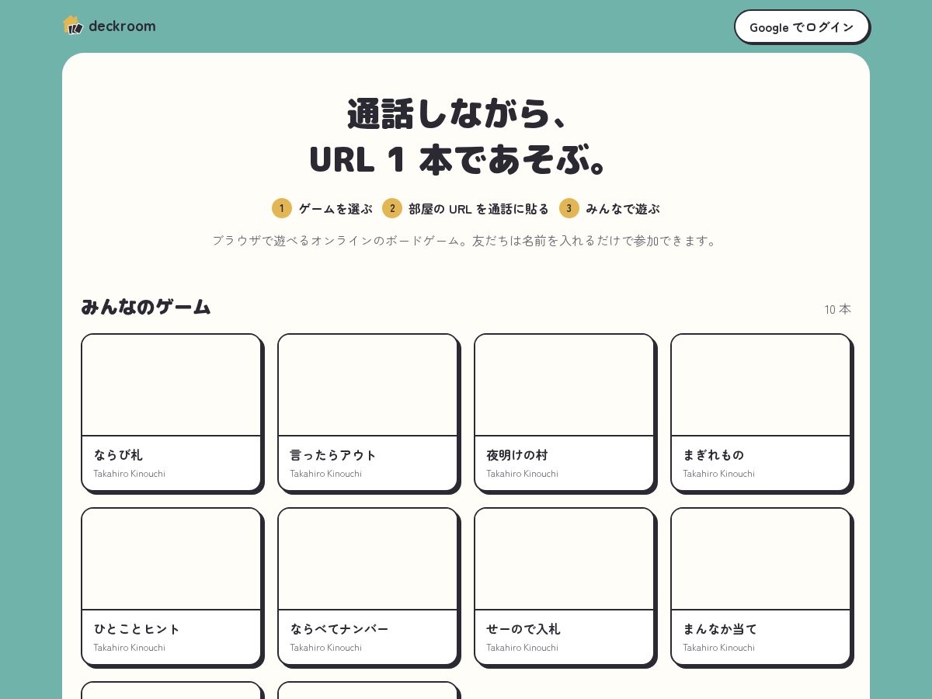
Task: Click the ブラウザで遊べる description line
Action: click(x=466, y=241)
